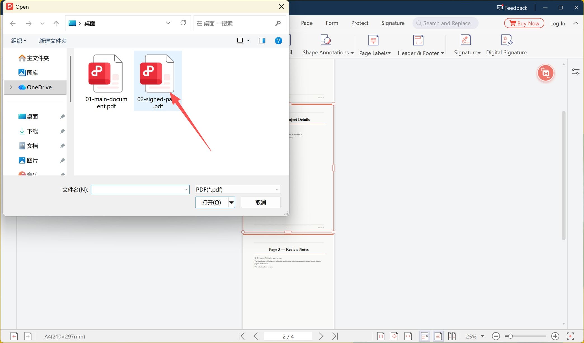Toggle single page view mode
The width and height of the screenshot is (584, 343).
point(438,336)
